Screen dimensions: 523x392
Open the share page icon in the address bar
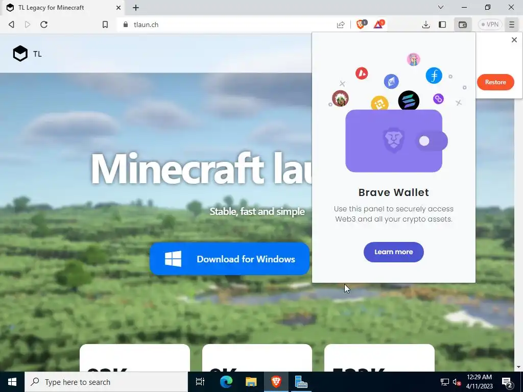(341, 24)
